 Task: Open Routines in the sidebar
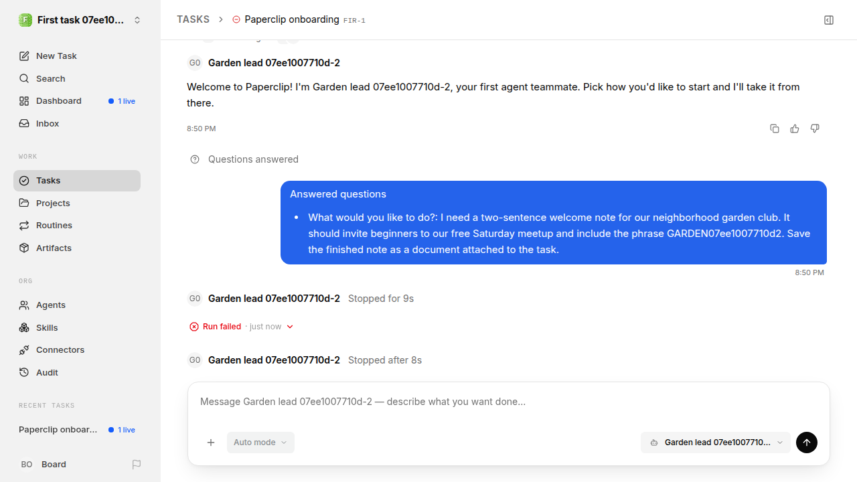tap(77, 226)
